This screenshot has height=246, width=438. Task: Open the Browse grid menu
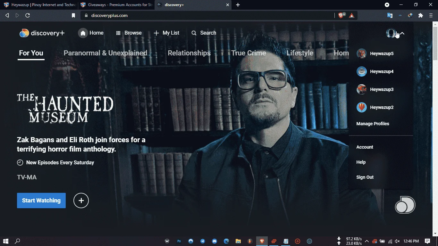pyautogui.click(x=129, y=33)
